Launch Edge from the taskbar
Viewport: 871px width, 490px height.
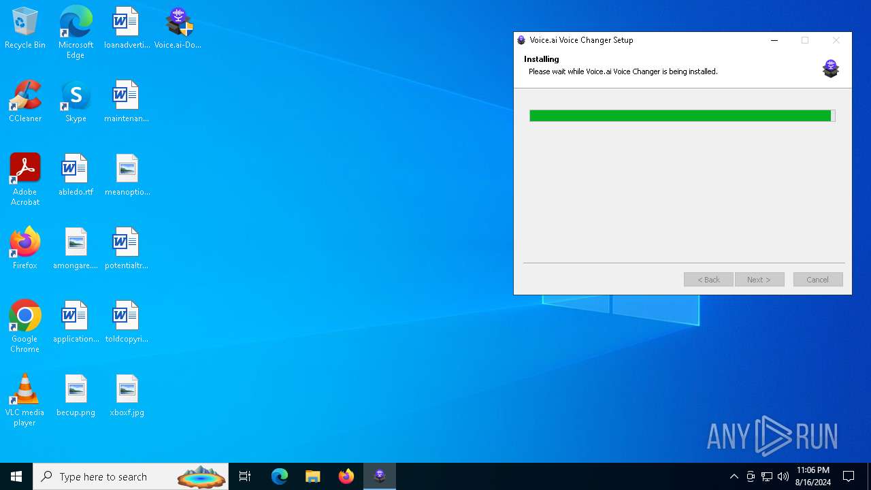click(x=279, y=476)
